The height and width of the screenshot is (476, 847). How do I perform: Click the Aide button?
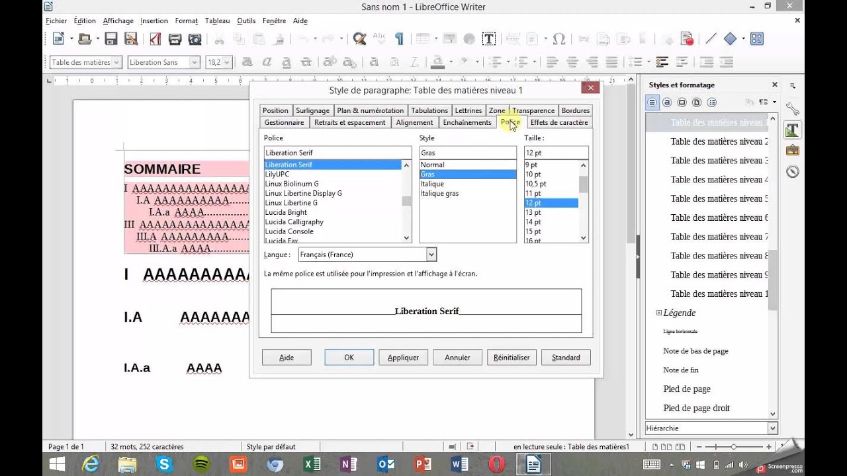[287, 357]
